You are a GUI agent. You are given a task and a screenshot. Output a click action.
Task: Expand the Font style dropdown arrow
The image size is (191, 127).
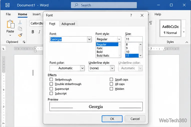(119, 39)
